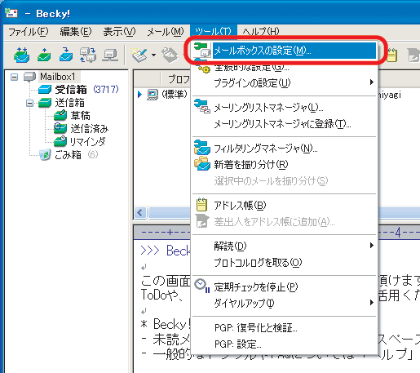This screenshot has width=420, height=373.
Task: Choose メーリングリストマネージャに登録(T)... entry
Action: coord(285,124)
